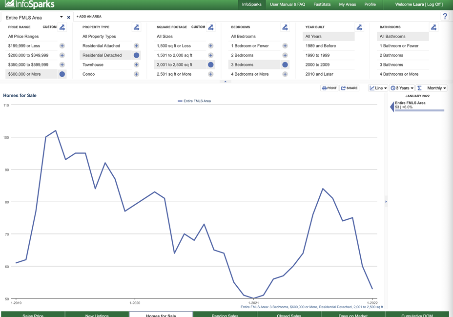The height and width of the screenshot is (317, 453).
Task: Toggle off Residential Detached filter circle
Action: coord(136,55)
